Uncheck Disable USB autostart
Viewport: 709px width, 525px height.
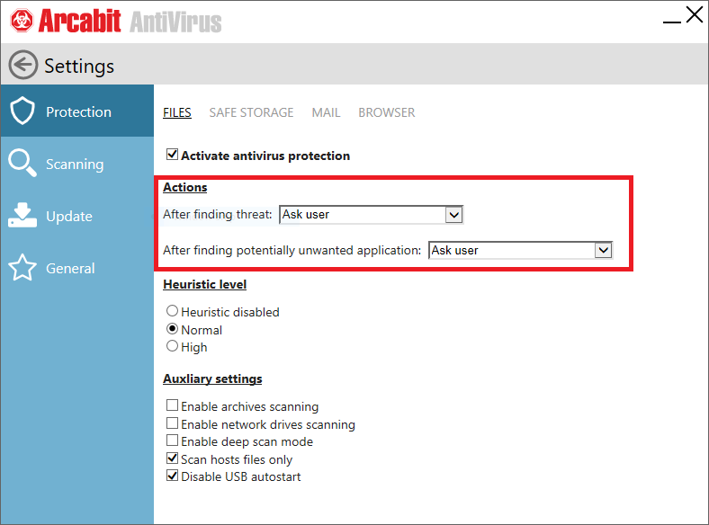click(172, 476)
